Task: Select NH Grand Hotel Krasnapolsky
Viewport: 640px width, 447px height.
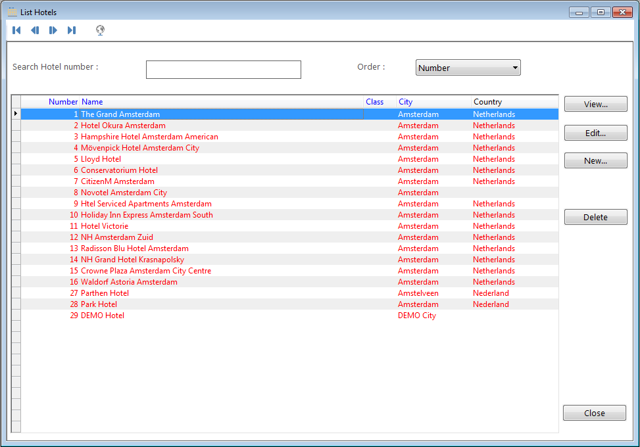Action: (289, 260)
